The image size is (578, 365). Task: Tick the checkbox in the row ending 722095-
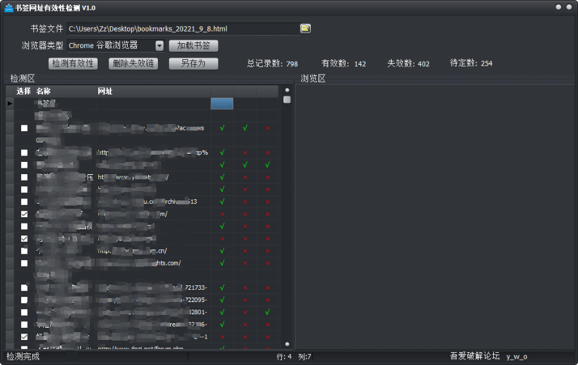24,299
